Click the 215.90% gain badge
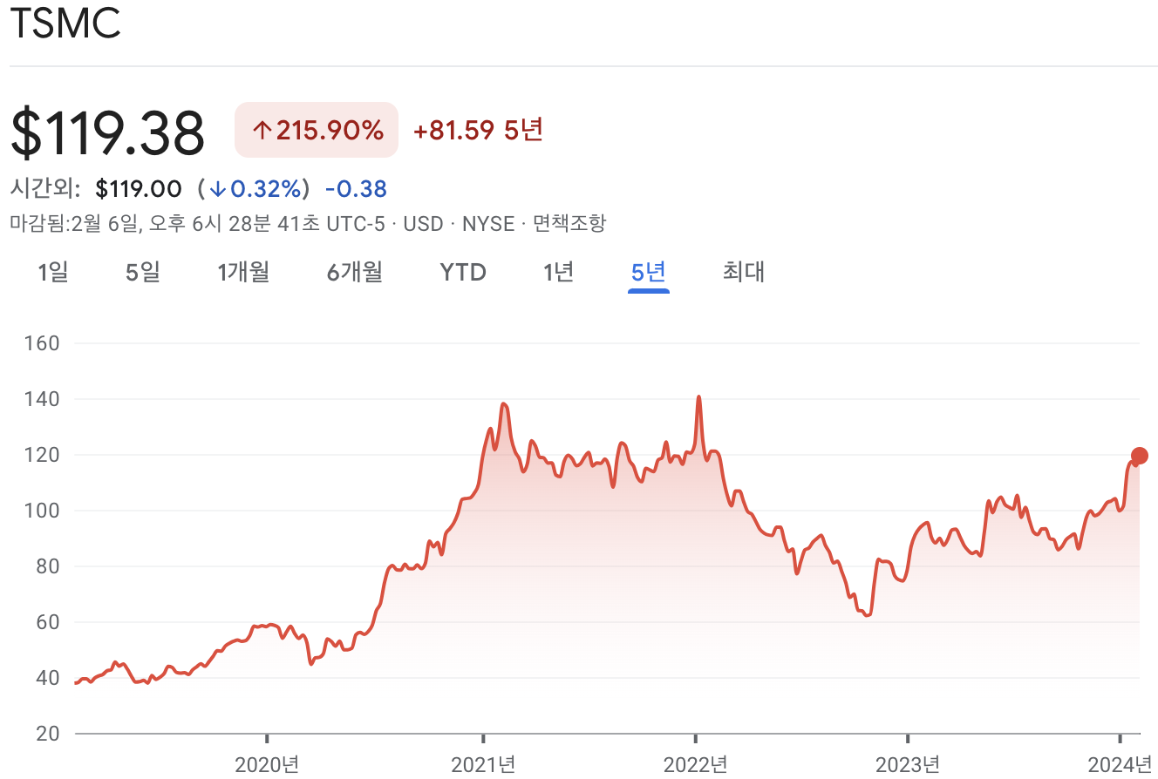 tap(316, 130)
